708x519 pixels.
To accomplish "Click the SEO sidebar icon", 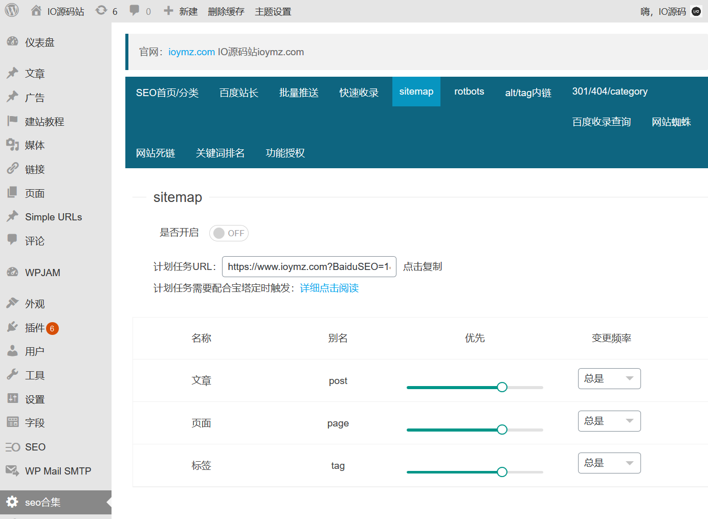I will pos(12,446).
